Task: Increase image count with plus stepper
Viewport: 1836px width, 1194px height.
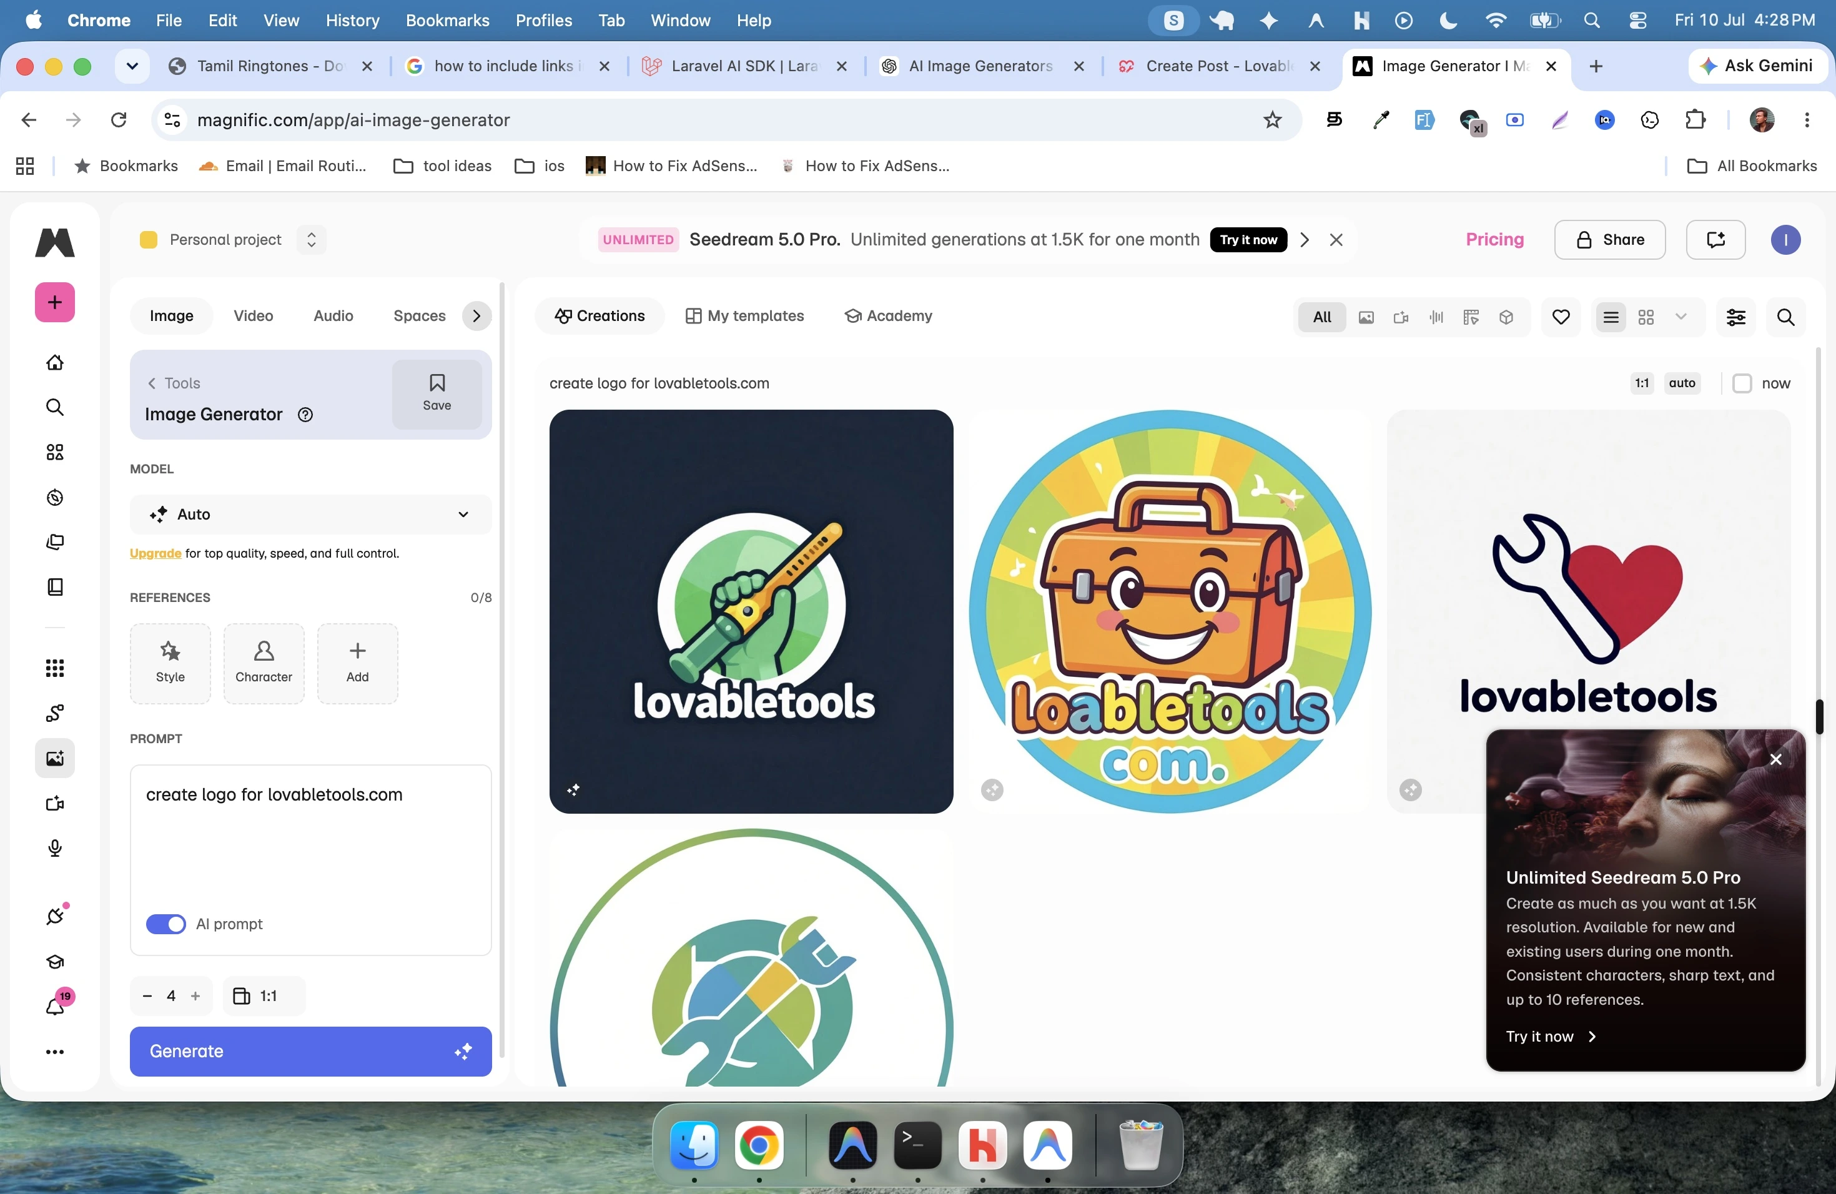Action: [196, 996]
